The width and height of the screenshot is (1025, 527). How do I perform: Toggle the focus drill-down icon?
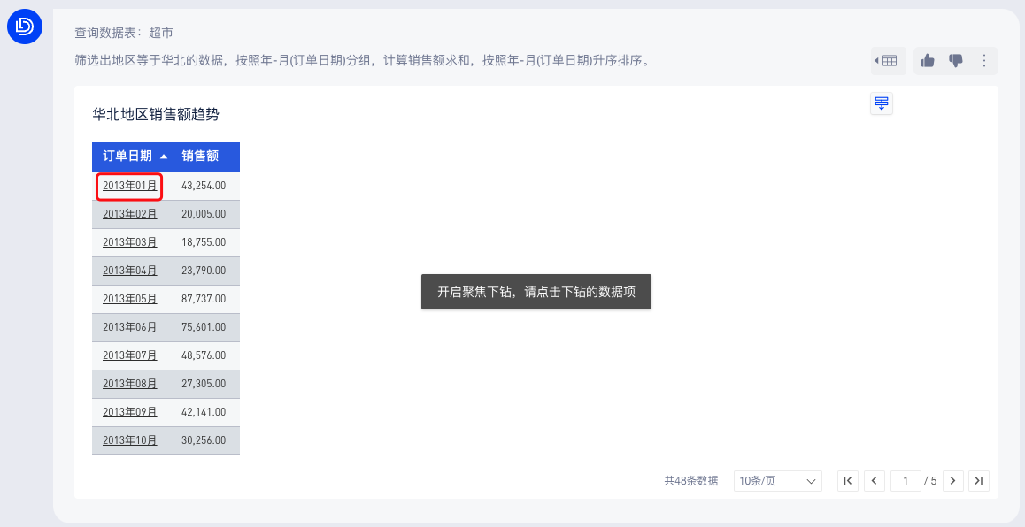click(x=882, y=103)
